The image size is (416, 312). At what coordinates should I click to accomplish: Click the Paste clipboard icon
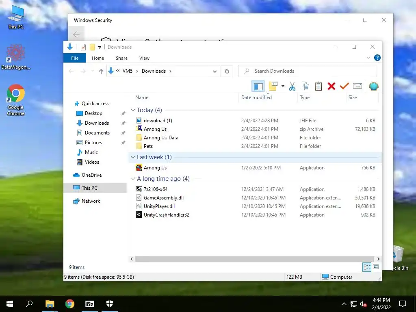318,86
